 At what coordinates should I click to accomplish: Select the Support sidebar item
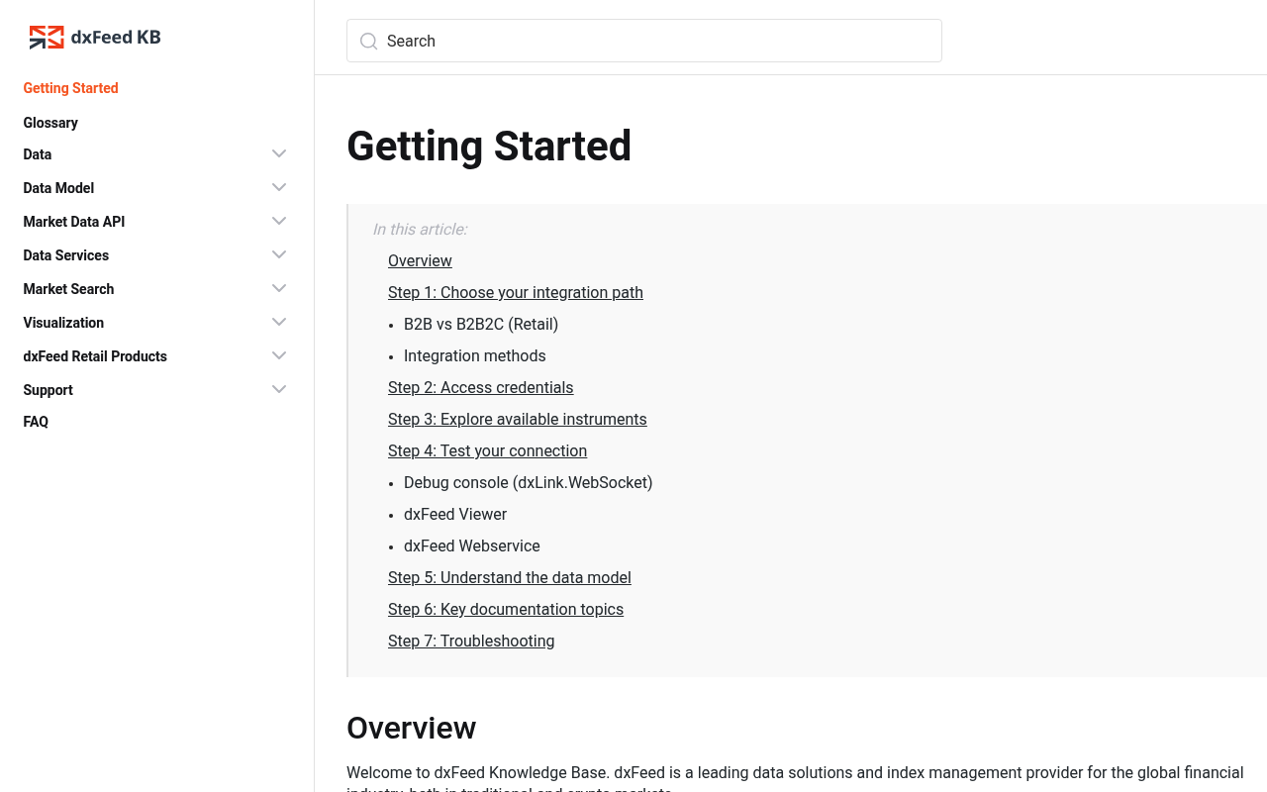click(49, 390)
